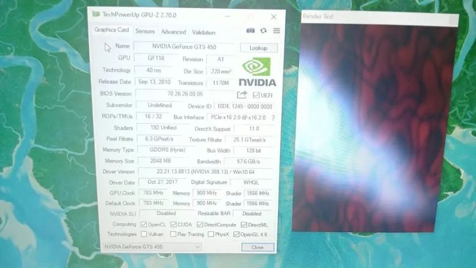476x268 pixels.
Task: Click the Bandwidth value 57.6 GB/s
Action: (x=248, y=162)
